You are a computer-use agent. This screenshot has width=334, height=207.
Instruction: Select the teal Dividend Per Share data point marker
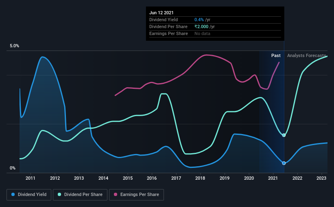pyautogui.click(x=284, y=135)
